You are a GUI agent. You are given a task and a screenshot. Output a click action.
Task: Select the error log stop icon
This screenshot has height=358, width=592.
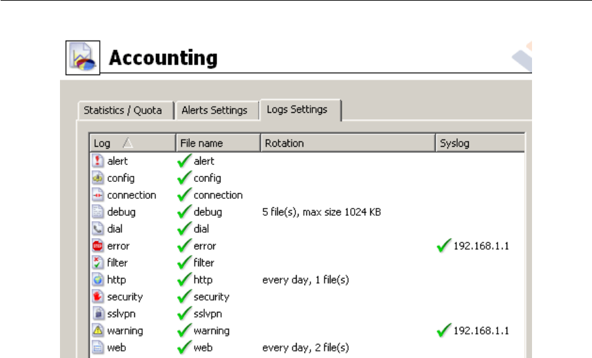click(98, 246)
